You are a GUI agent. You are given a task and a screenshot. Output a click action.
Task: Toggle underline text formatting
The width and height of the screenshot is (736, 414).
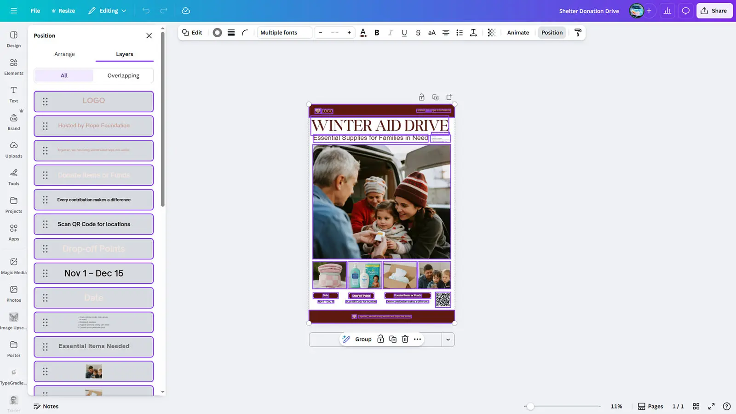pos(404,33)
